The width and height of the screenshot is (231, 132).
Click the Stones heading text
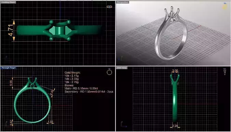(69, 85)
